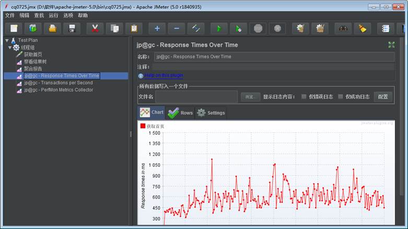
Task: Open the 查找 menu
Action: pos(39,15)
